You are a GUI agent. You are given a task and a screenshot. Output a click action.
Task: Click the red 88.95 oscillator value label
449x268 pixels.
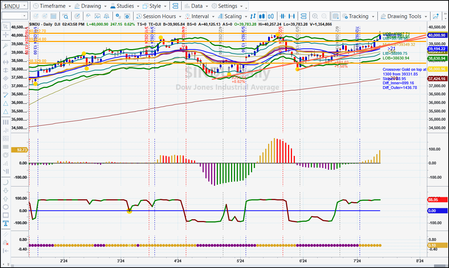(437, 200)
